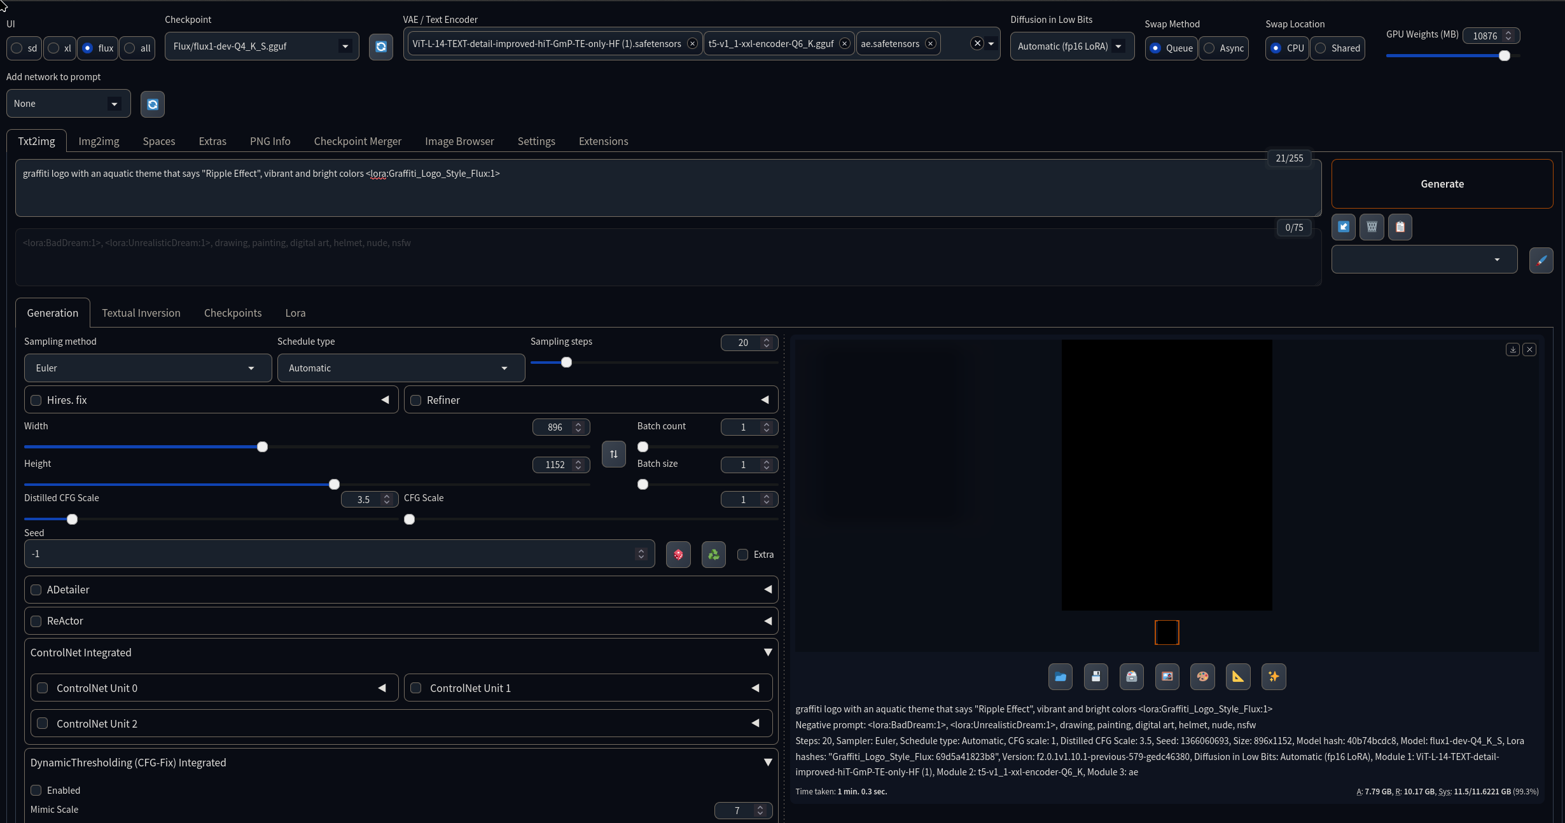
Task: Check the Extra seed options box
Action: [742, 555]
